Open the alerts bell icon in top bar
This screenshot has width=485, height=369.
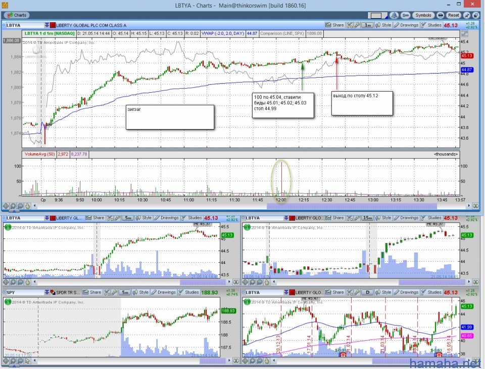(394, 15)
